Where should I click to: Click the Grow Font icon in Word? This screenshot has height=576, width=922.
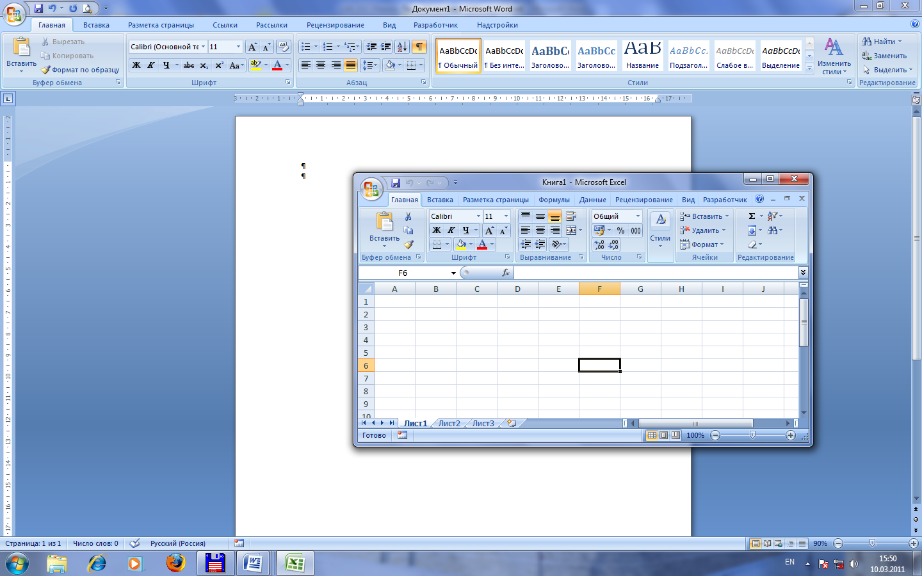252,47
